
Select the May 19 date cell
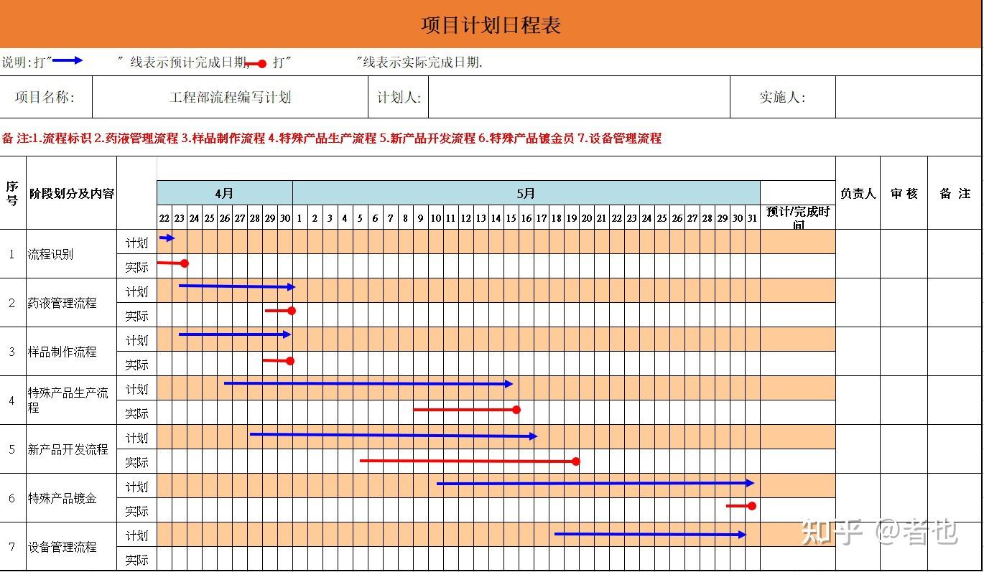pyautogui.click(x=572, y=217)
